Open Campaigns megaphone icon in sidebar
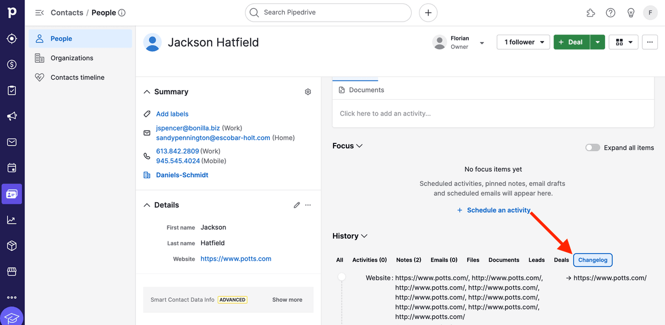 [x=12, y=116]
